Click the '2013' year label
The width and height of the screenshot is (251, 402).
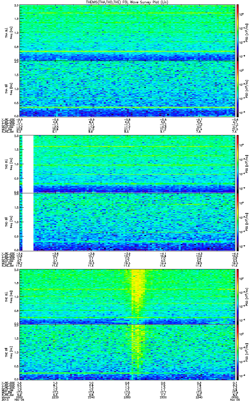pyautogui.click(x=4, y=400)
